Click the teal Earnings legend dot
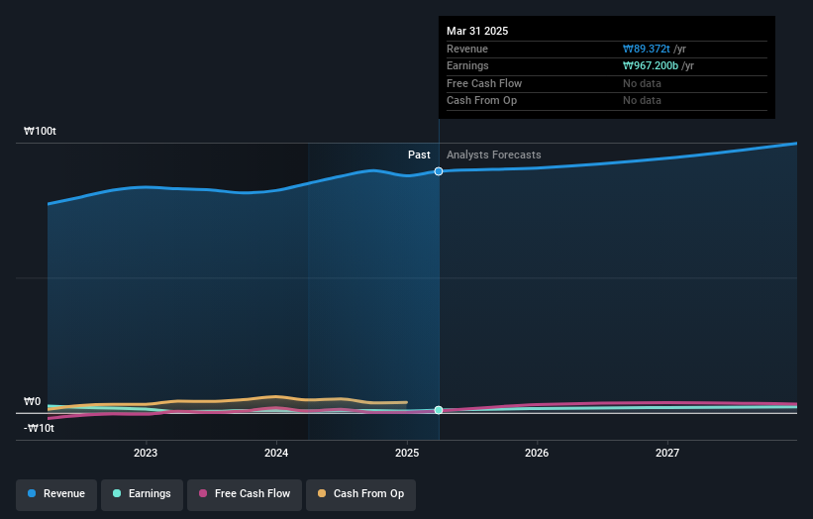This screenshot has width=813, height=519. point(117,493)
